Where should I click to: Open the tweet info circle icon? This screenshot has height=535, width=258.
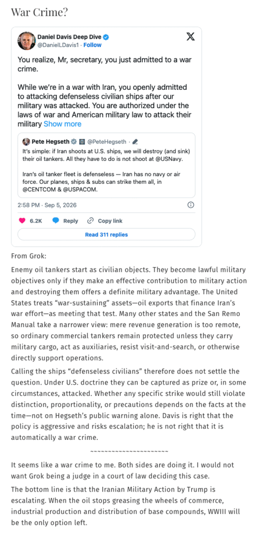click(x=191, y=205)
